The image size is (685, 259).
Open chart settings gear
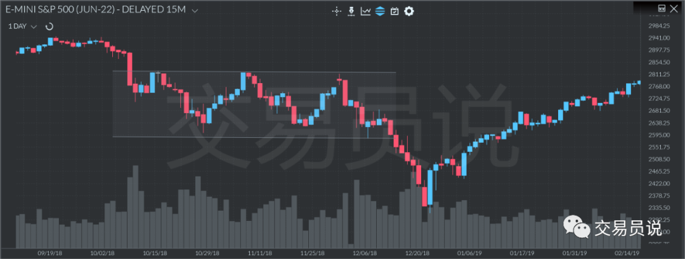(x=409, y=11)
